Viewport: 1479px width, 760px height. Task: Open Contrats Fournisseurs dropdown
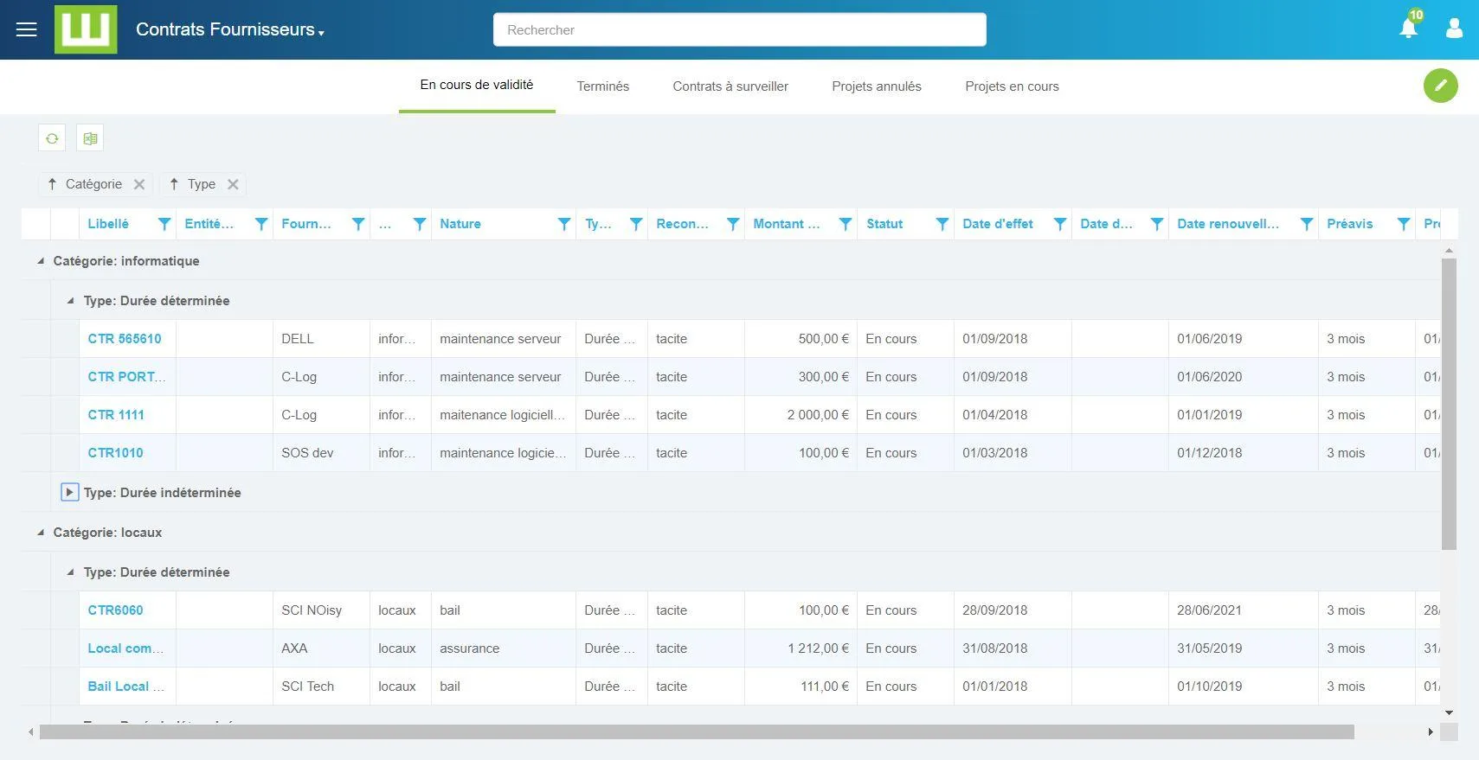(x=229, y=29)
